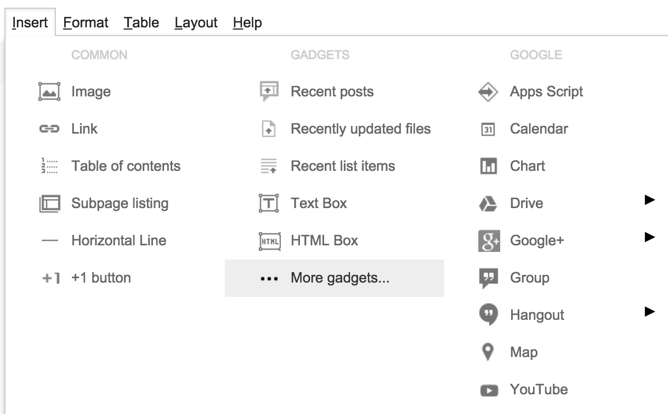668x414 pixels.
Task: Click the Apps Script icon
Action: point(488,92)
